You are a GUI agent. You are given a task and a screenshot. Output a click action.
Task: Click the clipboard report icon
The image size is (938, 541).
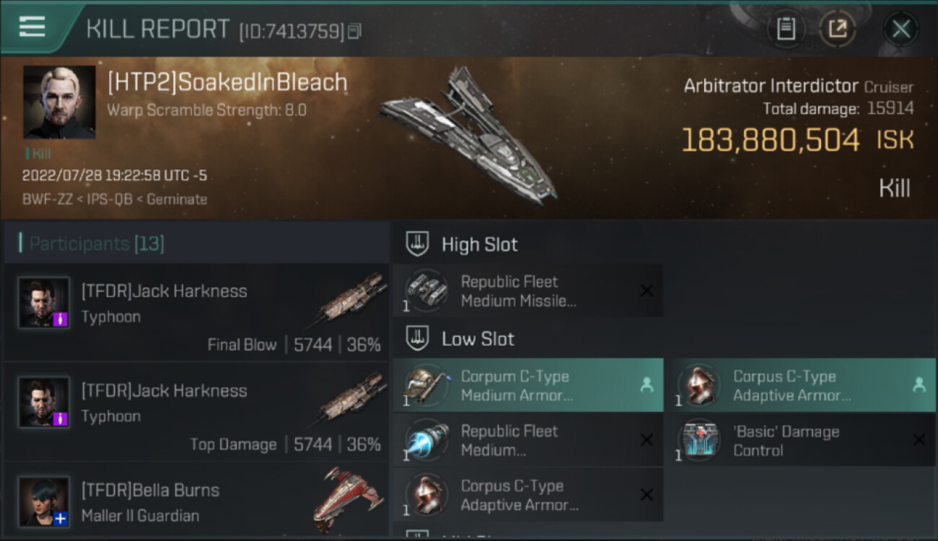tap(786, 29)
